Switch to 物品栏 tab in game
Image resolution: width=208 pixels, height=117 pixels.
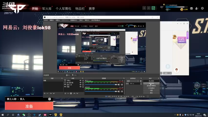tap(80, 9)
